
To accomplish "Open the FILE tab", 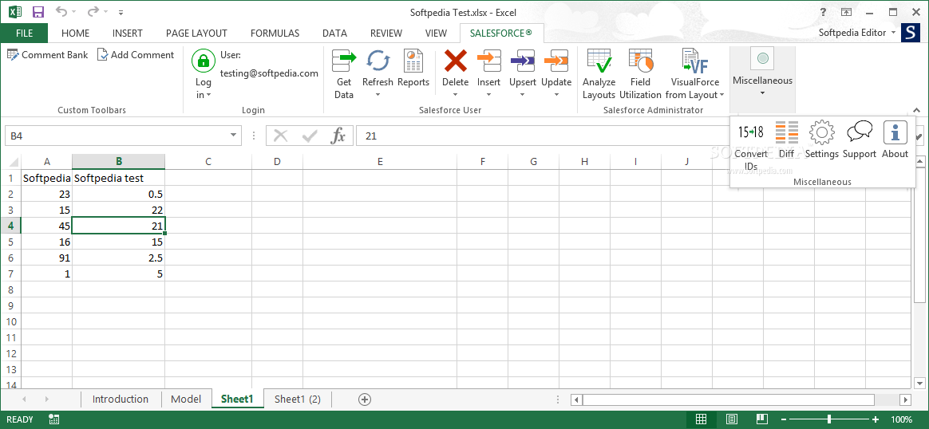I will [x=24, y=33].
